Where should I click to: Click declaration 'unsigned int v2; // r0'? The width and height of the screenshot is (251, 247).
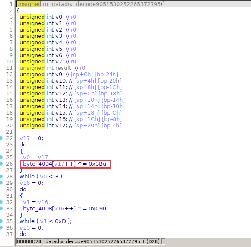pyautogui.click(x=48, y=29)
